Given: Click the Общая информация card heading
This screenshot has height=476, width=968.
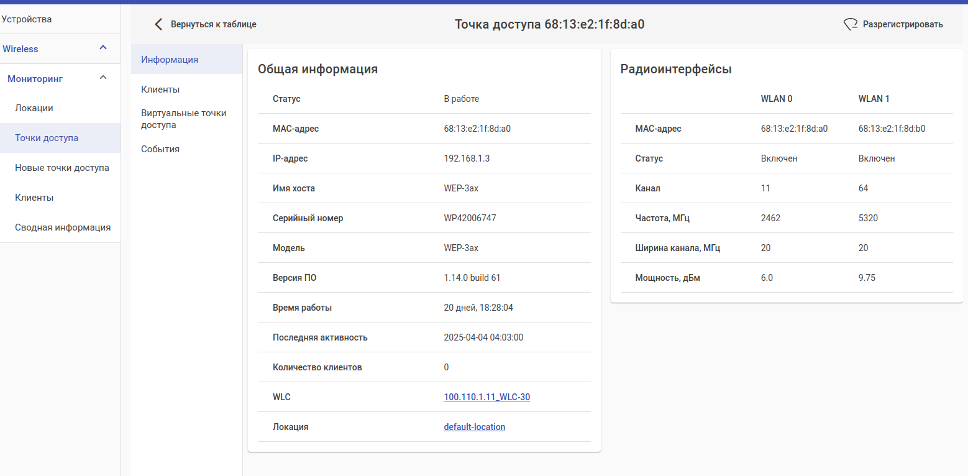Looking at the screenshot, I should point(318,69).
